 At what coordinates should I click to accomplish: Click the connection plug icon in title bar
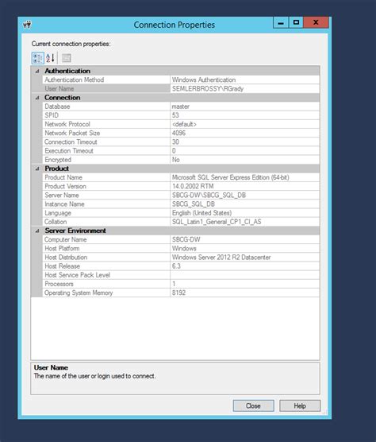(x=27, y=25)
